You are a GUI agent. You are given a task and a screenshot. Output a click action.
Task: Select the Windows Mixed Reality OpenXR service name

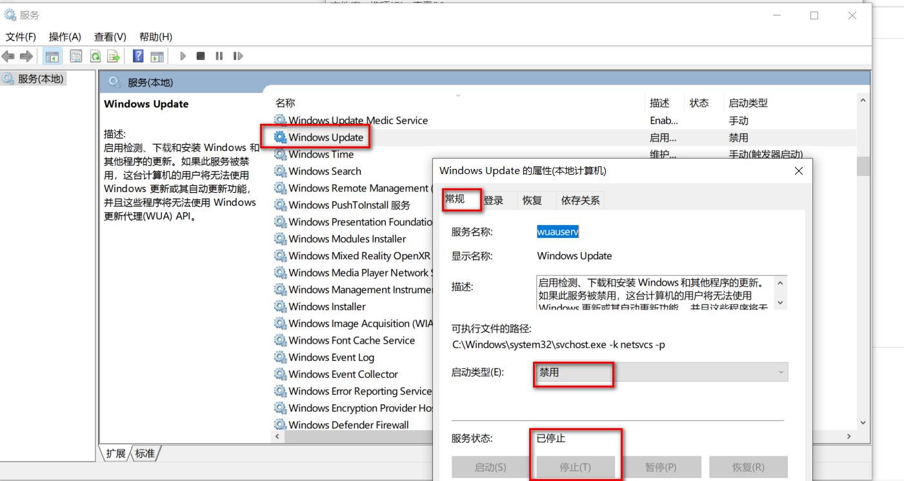(x=359, y=256)
